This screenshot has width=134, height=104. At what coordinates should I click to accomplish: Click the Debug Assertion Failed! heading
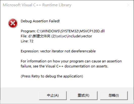pyautogui.click(x=40, y=21)
